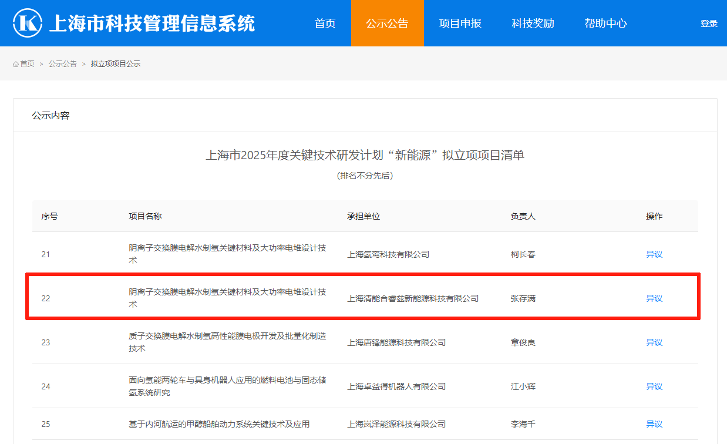
Task: Click the circular K logo icon
Action: click(26, 23)
